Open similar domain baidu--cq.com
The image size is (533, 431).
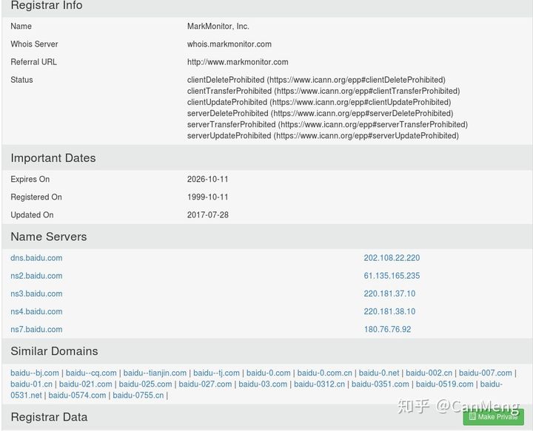point(91,373)
